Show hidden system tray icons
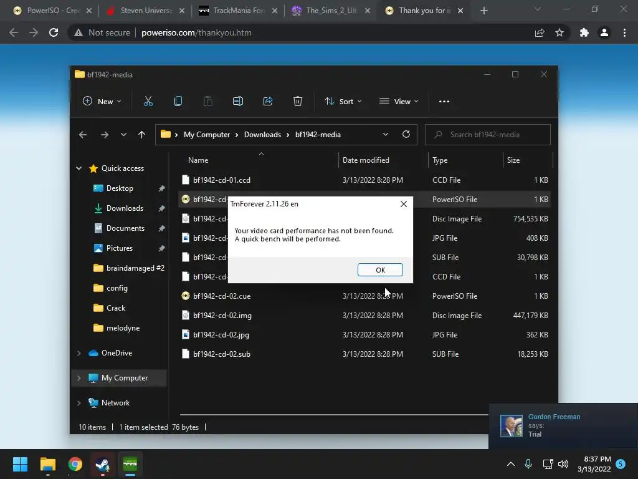The height and width of the screenshot is (479, 638). pyautogui.click(x=511, y=464)
